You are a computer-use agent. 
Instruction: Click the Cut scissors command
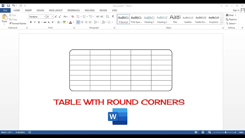point(12,15)
